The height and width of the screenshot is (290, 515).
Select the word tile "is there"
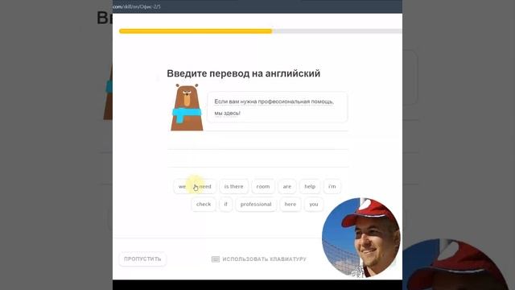234,186
